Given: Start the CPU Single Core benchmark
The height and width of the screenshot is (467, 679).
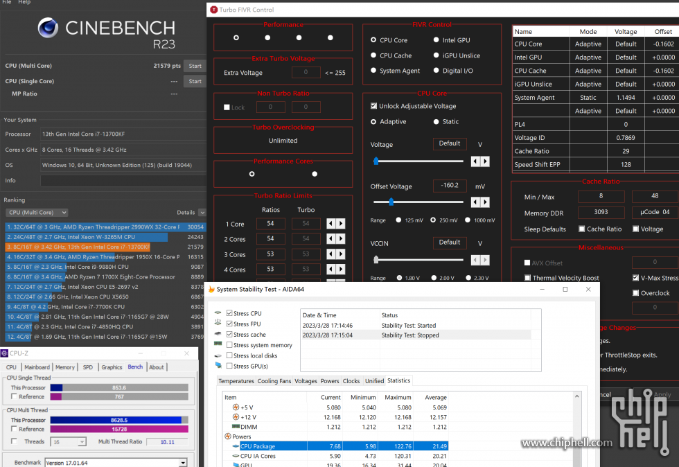Looking at the screenshot, I should (195, 81).
